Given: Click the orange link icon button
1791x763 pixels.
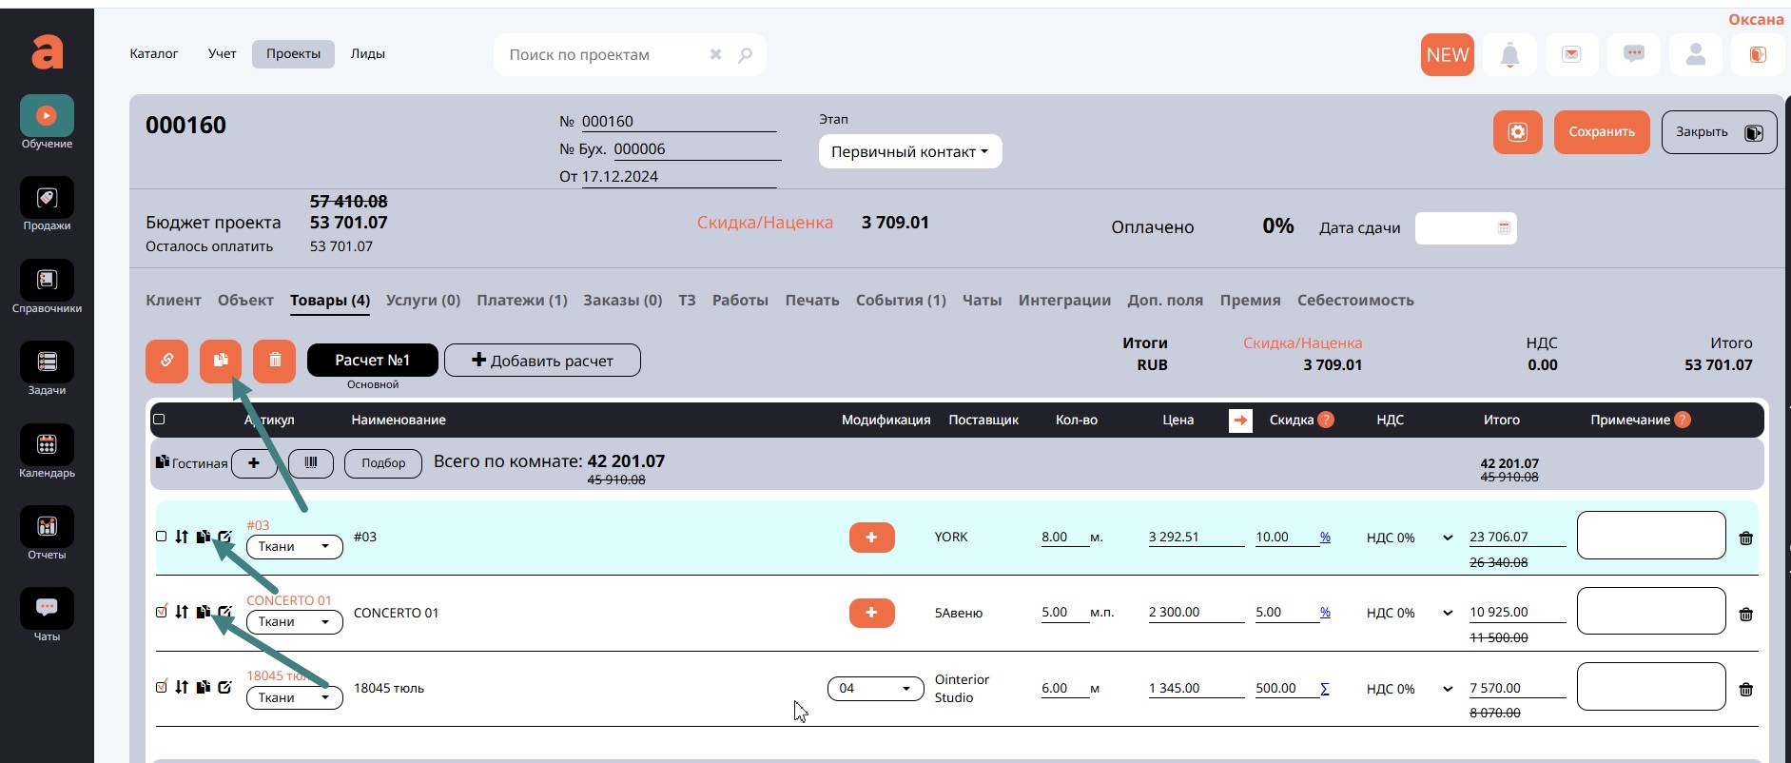Looking at the screenshot, I should 166,361.
